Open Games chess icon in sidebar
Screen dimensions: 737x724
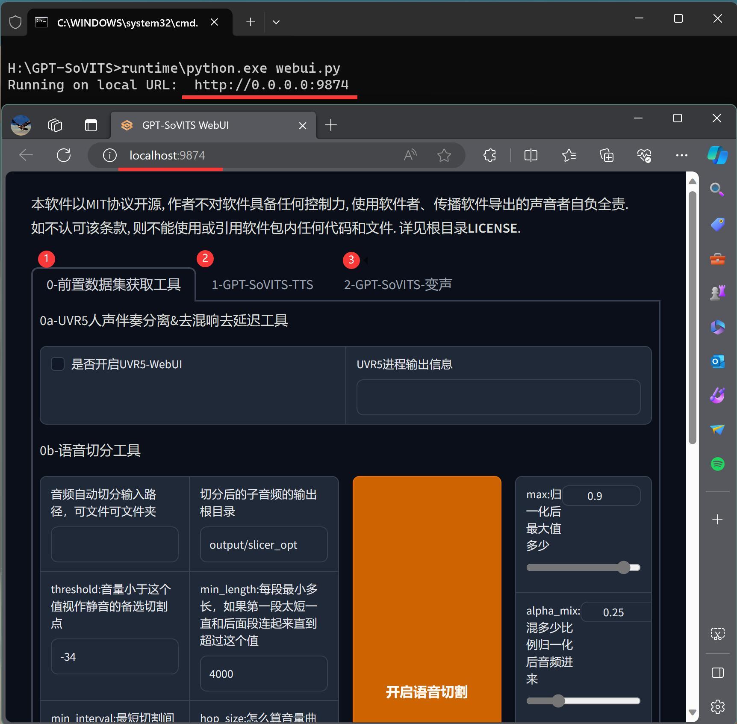click(x=717, y=293)
